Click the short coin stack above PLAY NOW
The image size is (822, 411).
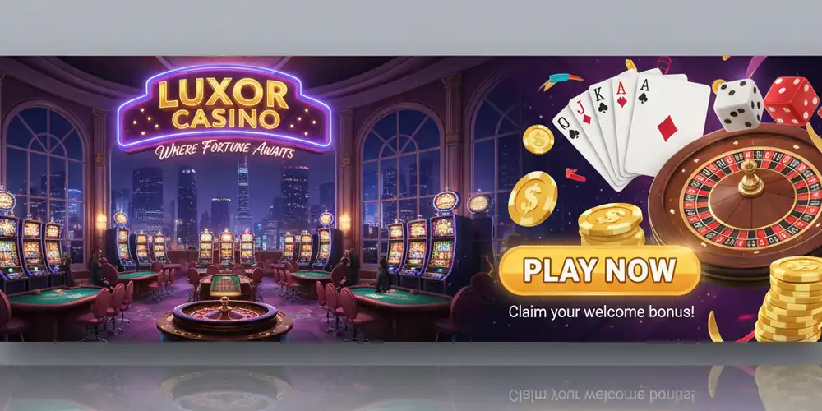click(612, 224)
